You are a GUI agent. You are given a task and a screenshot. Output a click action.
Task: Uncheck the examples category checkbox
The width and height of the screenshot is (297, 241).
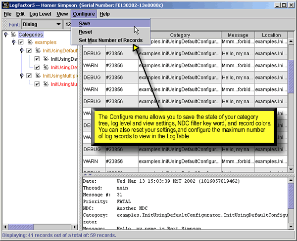pyautogui.click(x=21, y=42)
